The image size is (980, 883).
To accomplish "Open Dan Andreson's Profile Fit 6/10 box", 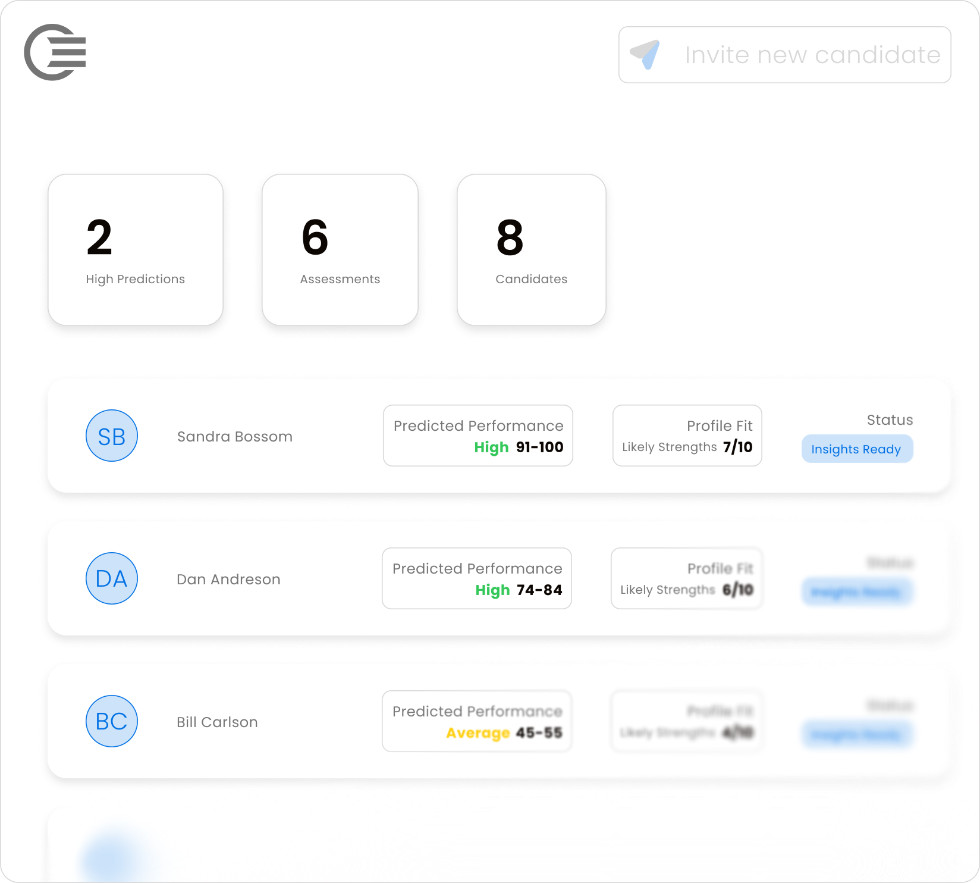I will point(687,578).
